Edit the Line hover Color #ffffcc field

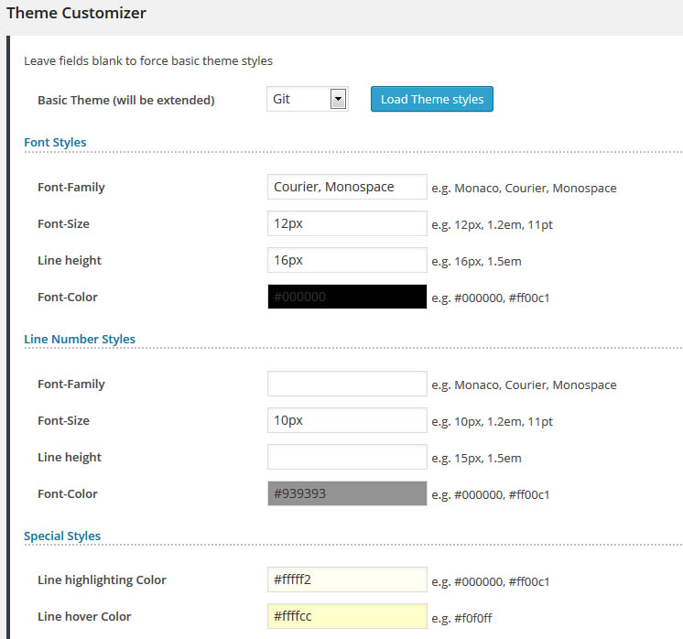(x=347, y=616)
